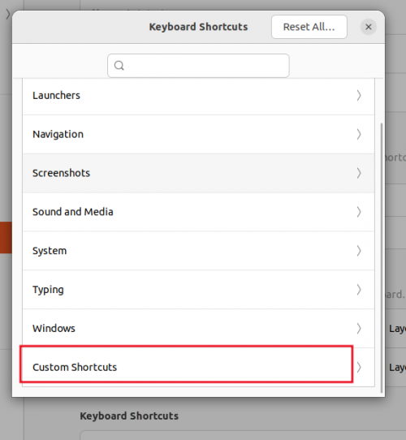Open Custom Shortcuts
Screen dimensions: 406x440
click(198, 367)
